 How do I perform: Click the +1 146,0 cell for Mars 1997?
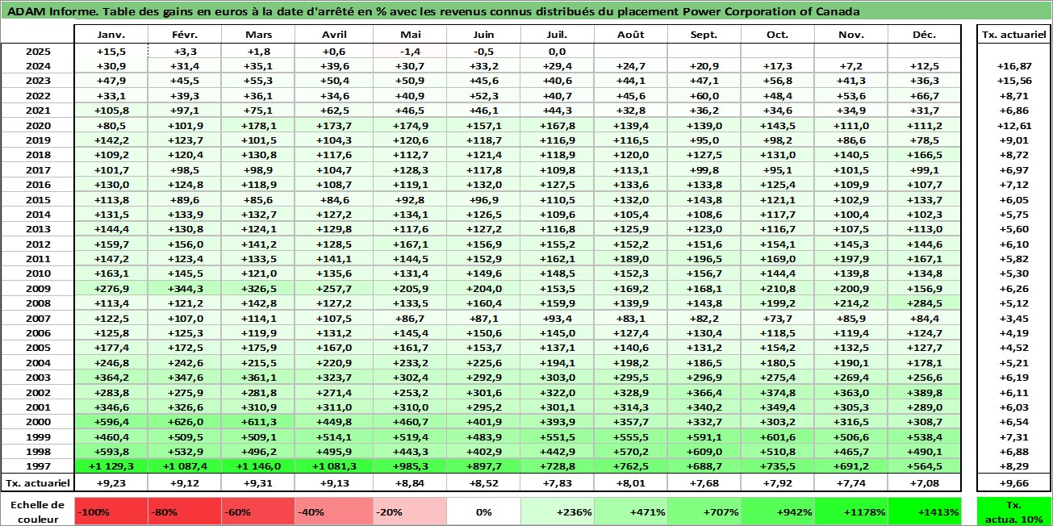coord(258,466)
